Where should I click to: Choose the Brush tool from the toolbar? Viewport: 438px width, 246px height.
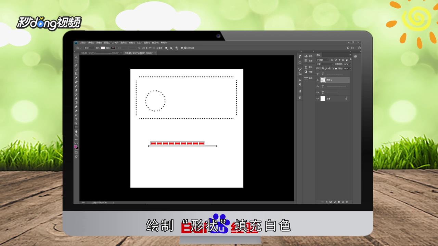pos(76,86)
